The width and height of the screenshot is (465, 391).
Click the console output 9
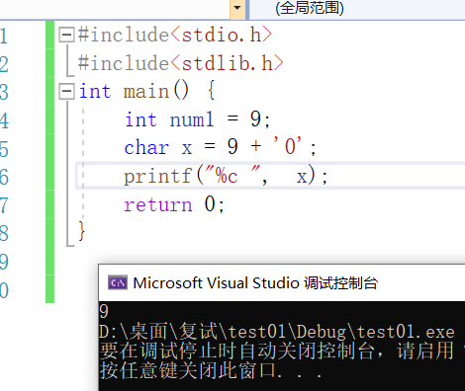tap(104, 311)
